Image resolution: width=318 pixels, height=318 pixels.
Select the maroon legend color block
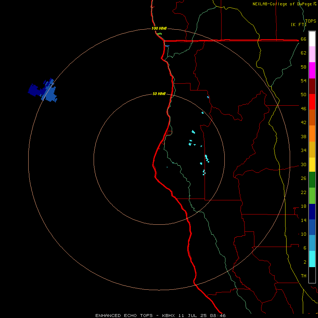(312, 86)
